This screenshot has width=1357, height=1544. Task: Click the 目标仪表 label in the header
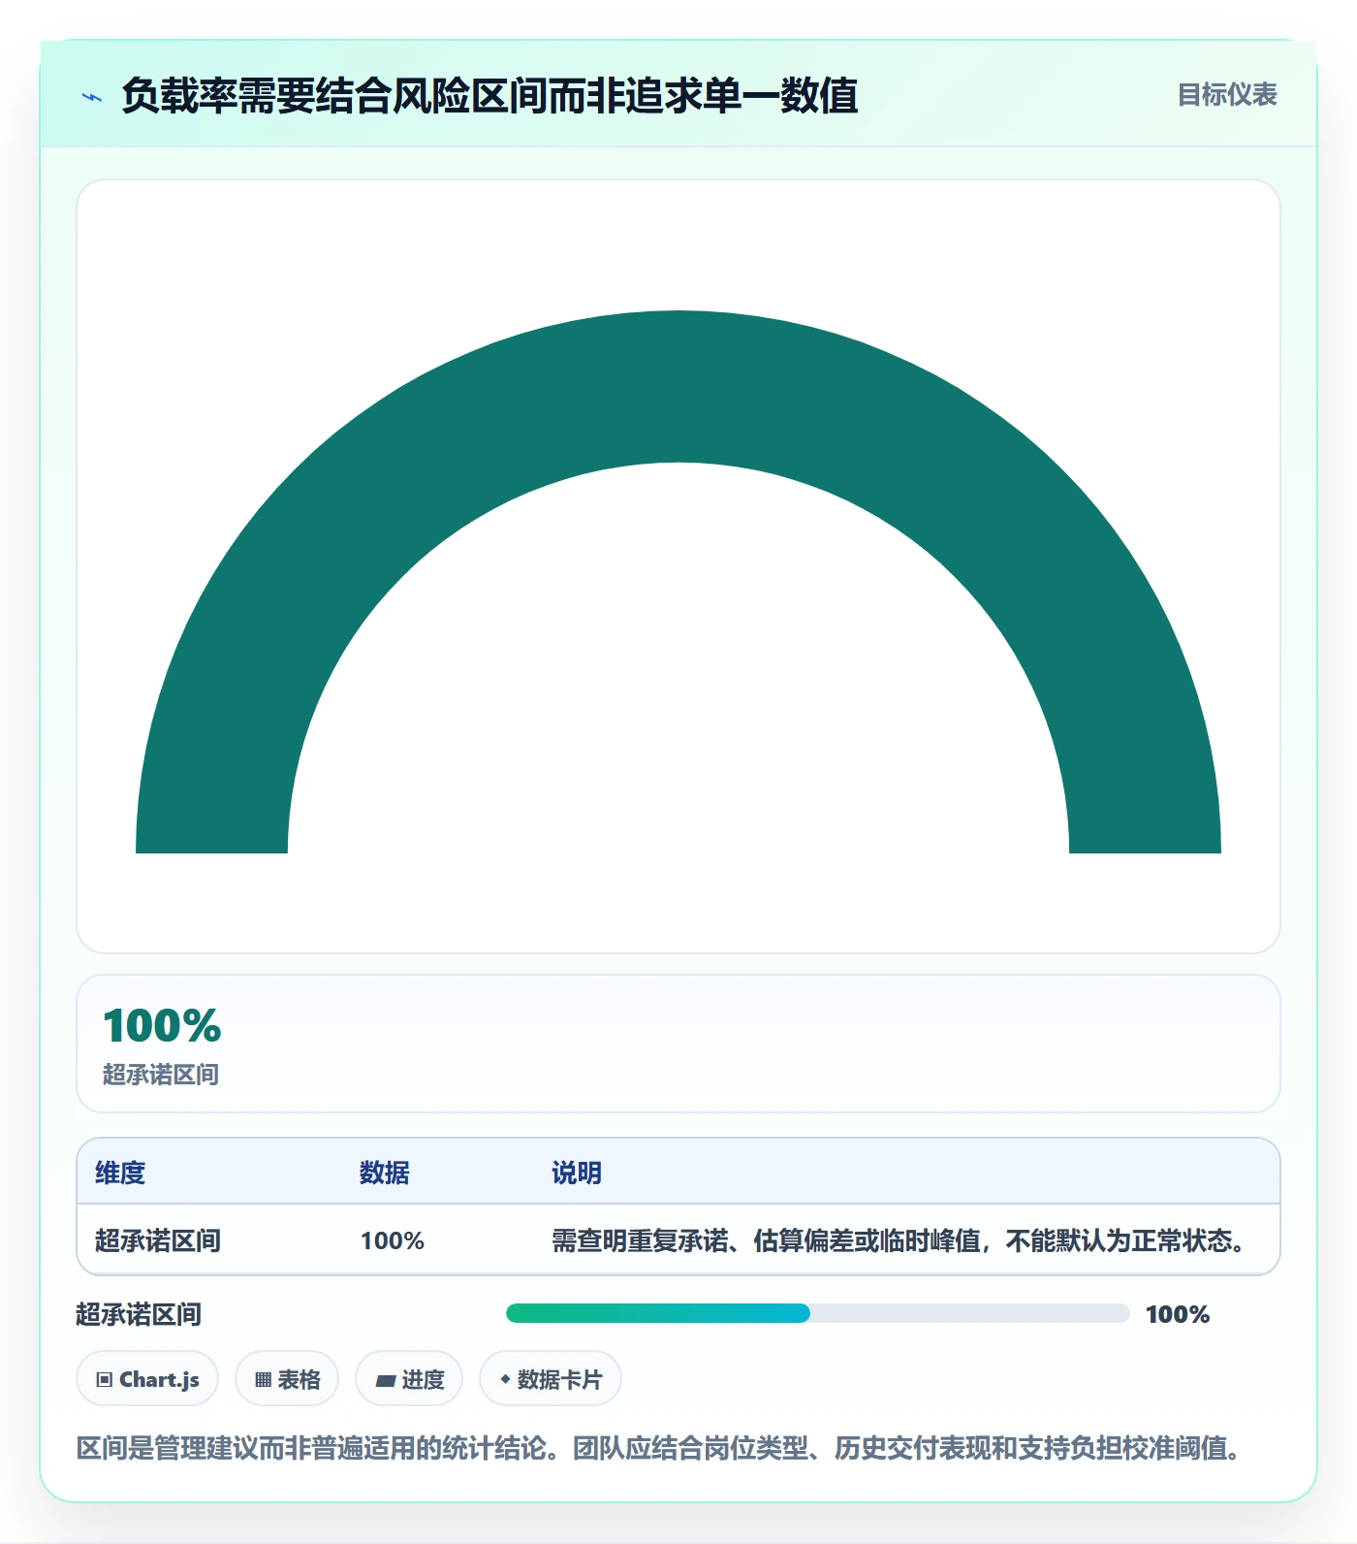1227,95
